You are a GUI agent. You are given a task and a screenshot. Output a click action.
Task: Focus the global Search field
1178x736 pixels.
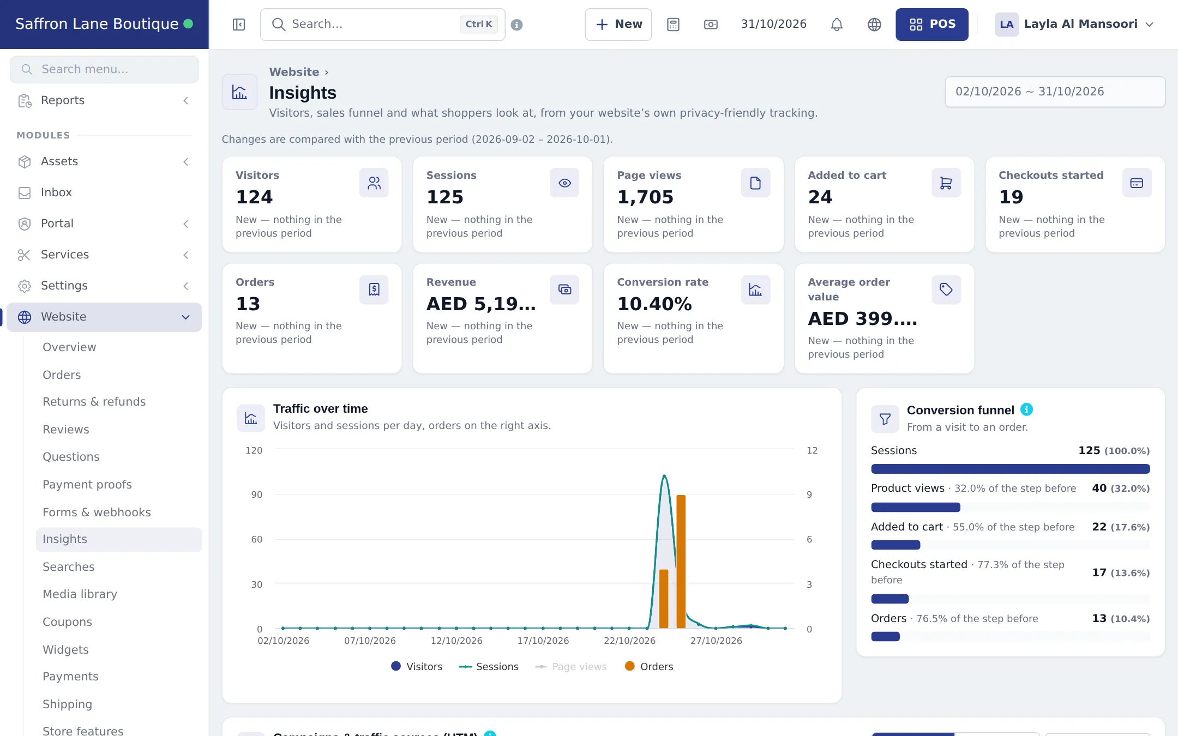point(383,25)
